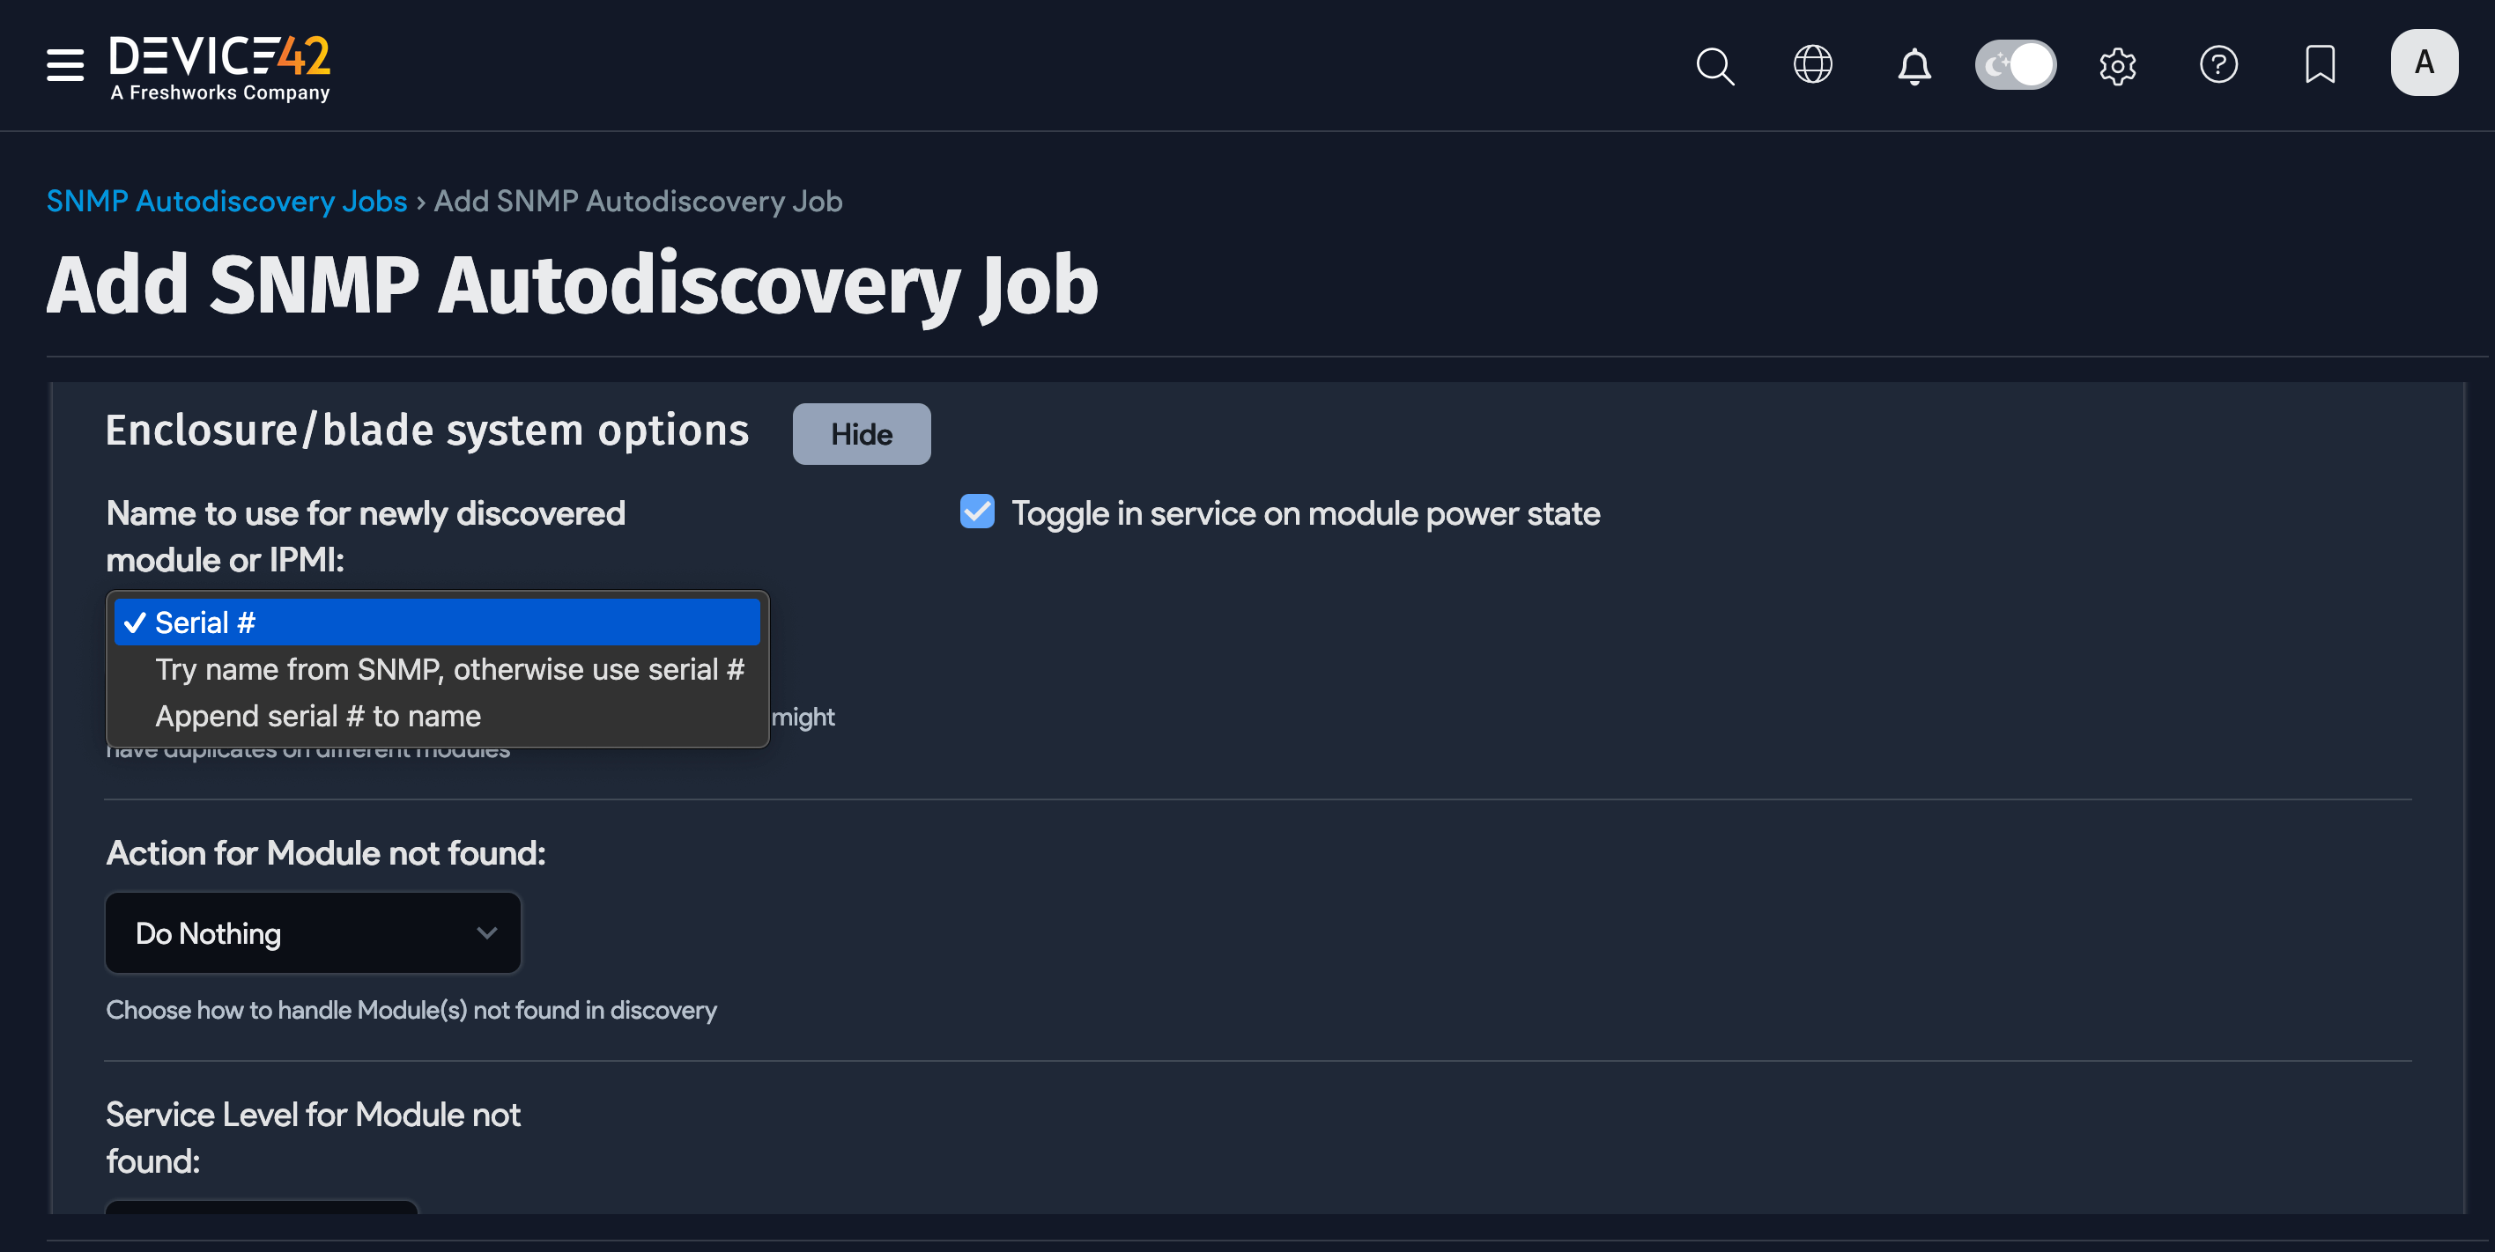Uncheck Toggle in service on module power state
Screen dimensions: 2495x1252
(x=976, y=512)
